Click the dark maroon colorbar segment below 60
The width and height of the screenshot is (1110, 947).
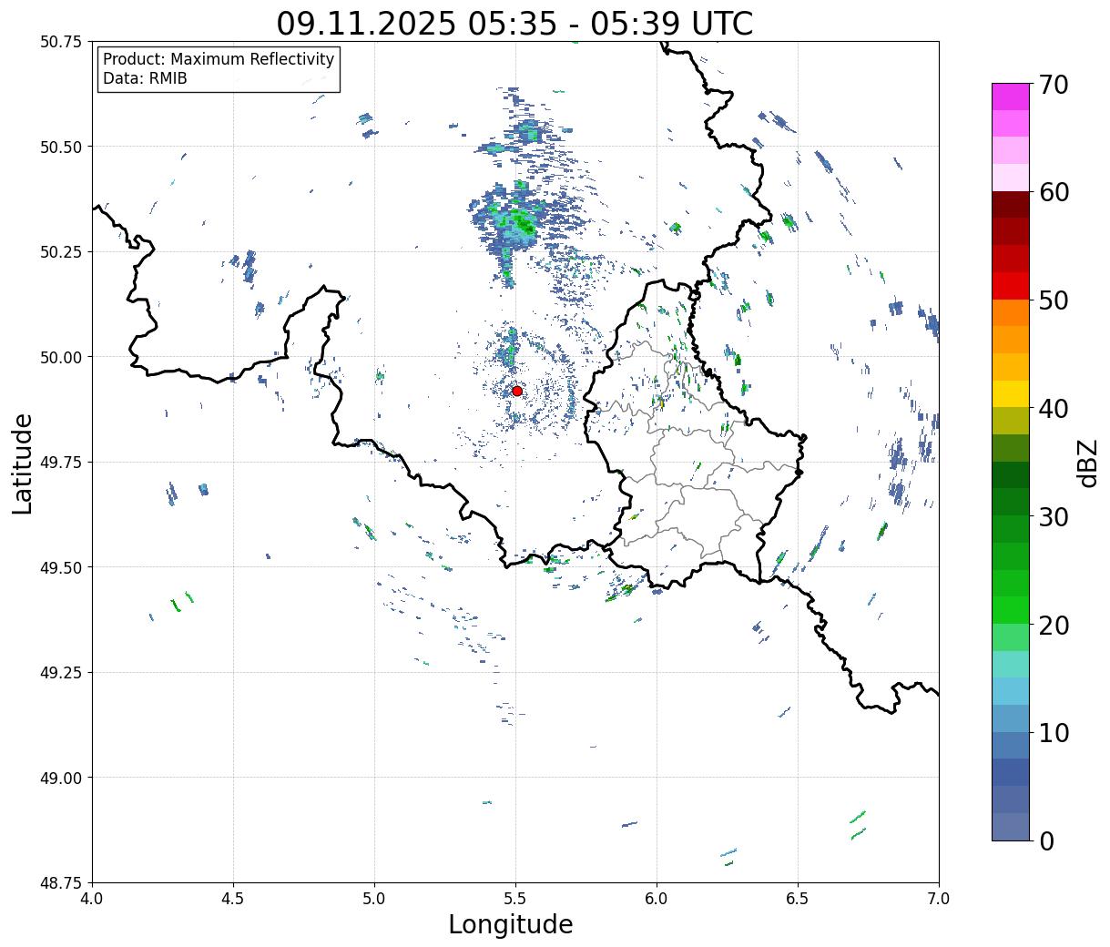pos(1011,204)
